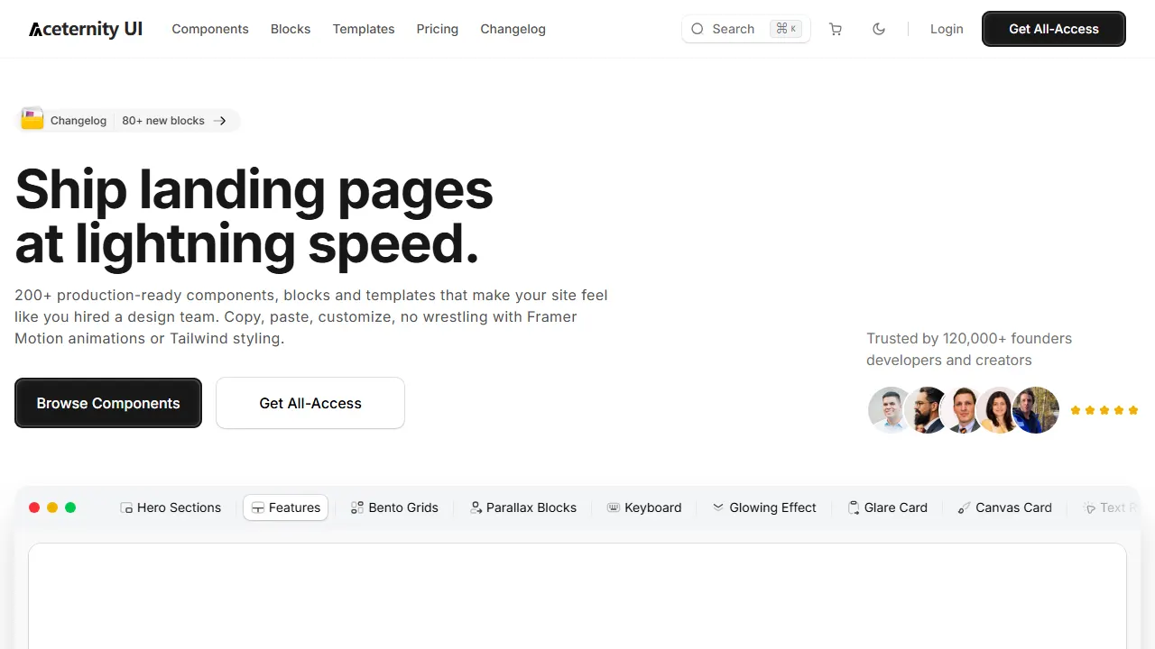Click the Browse Components button
Image resolution: width=1155 pixels, height=649 pixels.
(108, 403)
